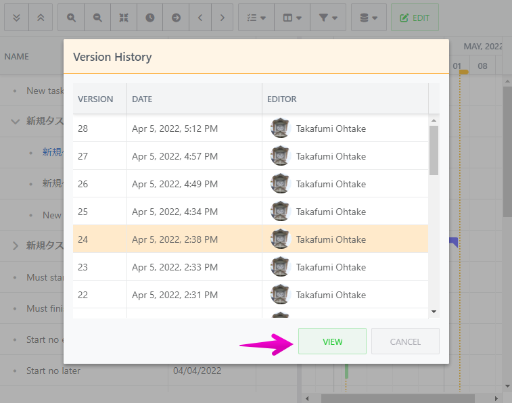Shift timeline with the next arrow
Image resolution: width=512 pixels, height=403 pixels.
point(223,18)
